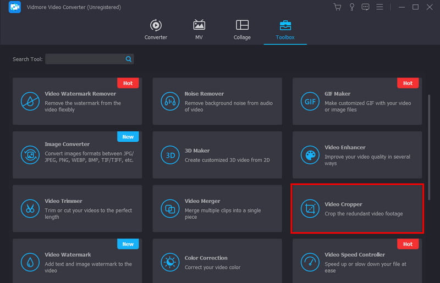Open the GIF Maker icon
Screen dimensions: 440x283
tap(309, 101)
